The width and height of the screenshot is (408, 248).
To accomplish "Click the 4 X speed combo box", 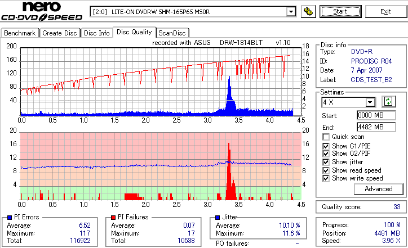I will tap(348, 102).
